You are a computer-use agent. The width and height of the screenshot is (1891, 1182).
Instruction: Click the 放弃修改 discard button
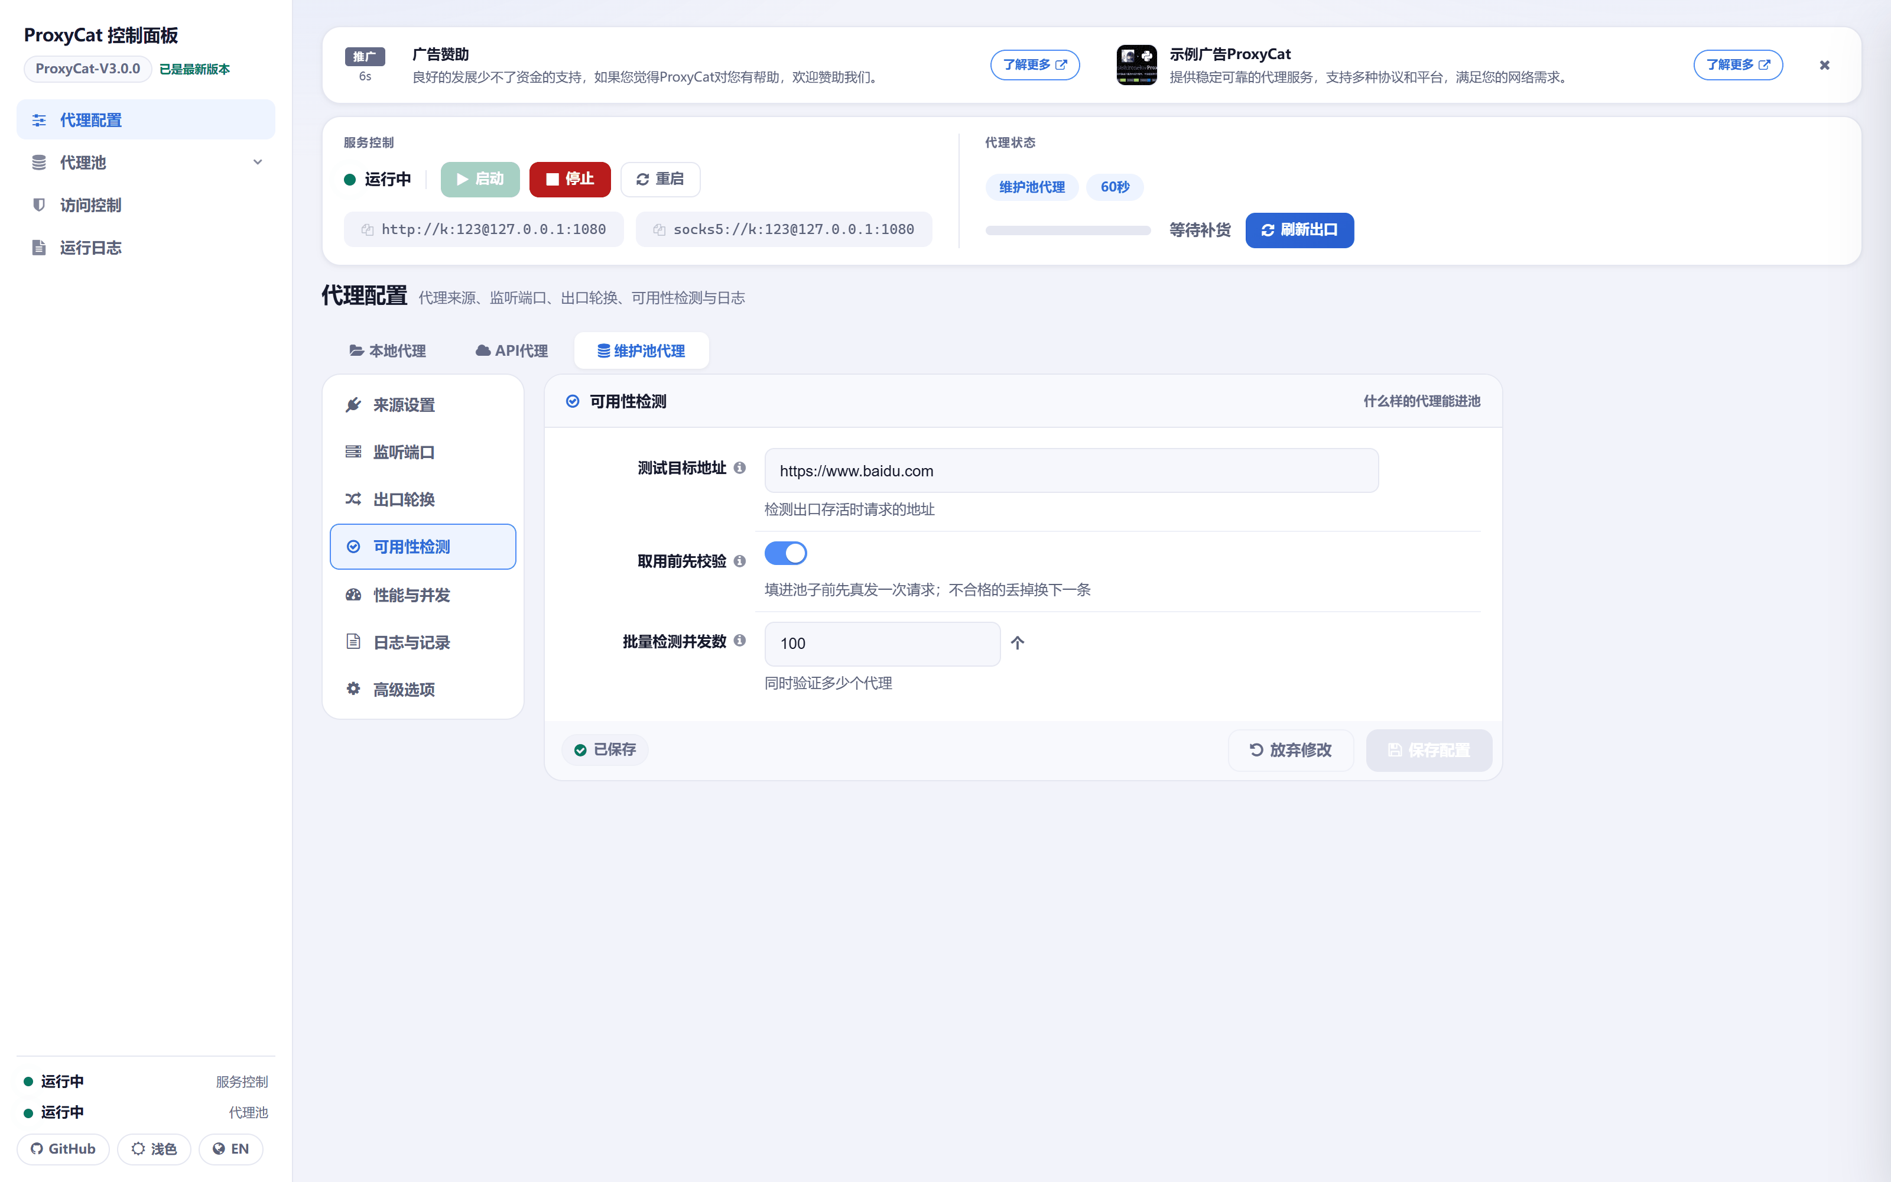[x=1290, y=750]
